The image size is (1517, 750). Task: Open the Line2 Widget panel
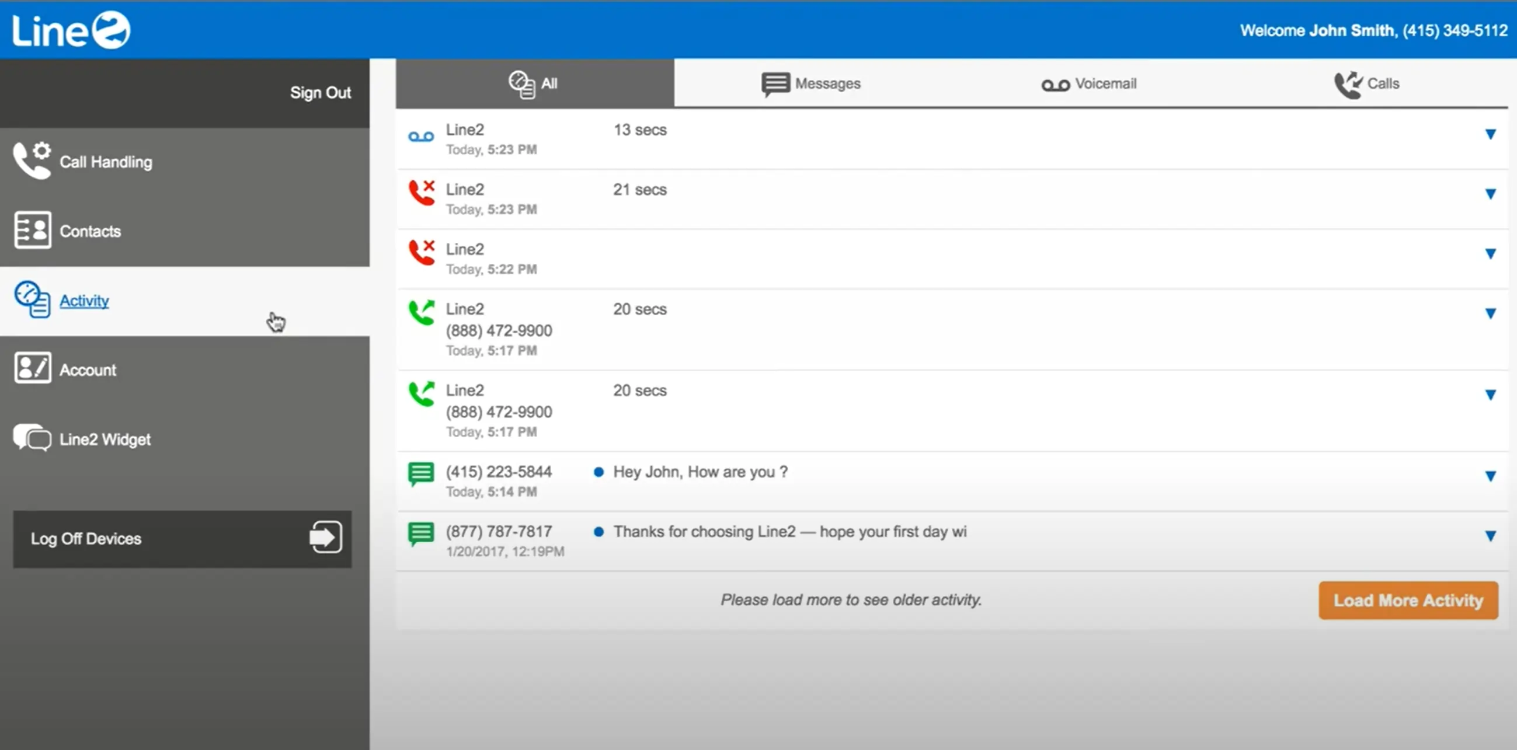106,438
